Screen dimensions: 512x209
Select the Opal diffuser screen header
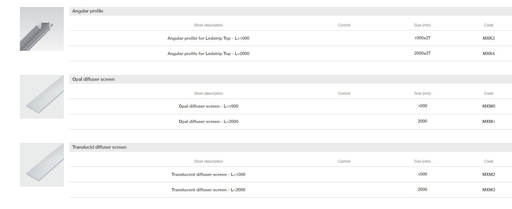93,79
